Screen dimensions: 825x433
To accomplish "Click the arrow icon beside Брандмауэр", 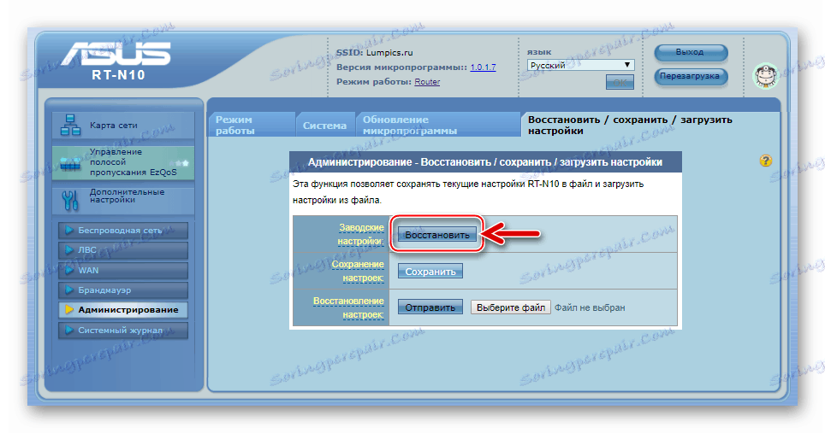I will click(69, 290).
